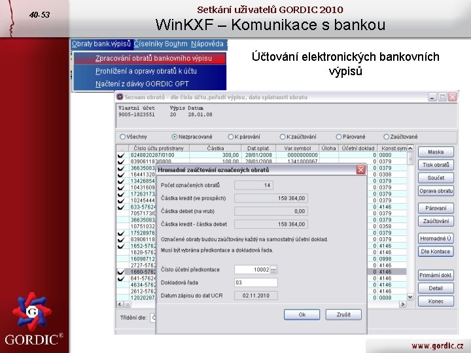Open the Souhrn menu
The width and height of the screenshot is (471, 353).
click(176, 44)
